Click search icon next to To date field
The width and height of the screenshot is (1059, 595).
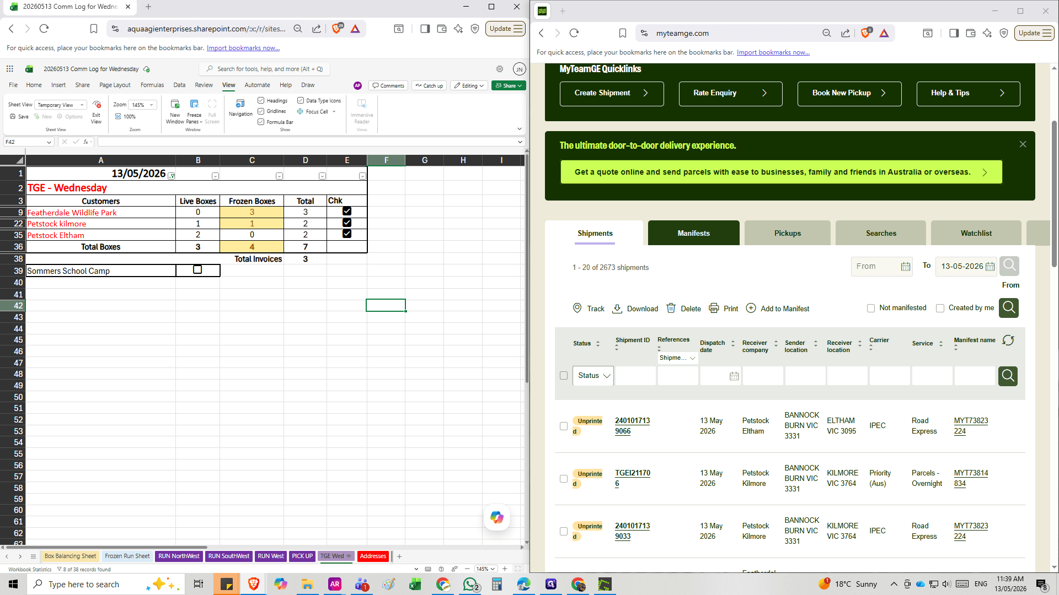coord(1009,266)
